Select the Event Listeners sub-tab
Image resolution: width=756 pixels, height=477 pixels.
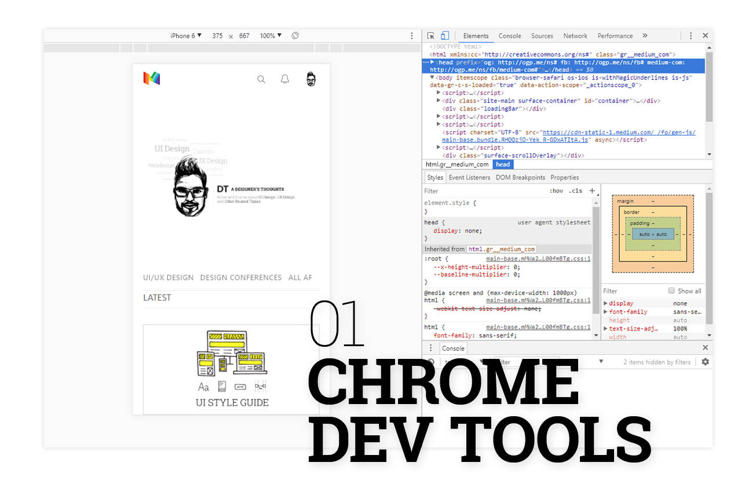[x=469, y=178]
